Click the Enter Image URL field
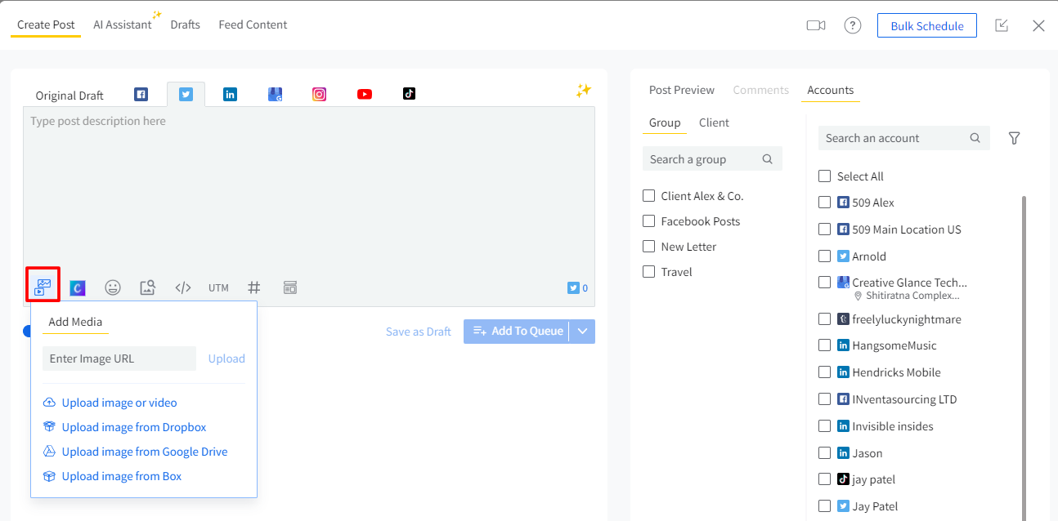1058x521 pixels. pyautogui.click(x=119, y=358)
